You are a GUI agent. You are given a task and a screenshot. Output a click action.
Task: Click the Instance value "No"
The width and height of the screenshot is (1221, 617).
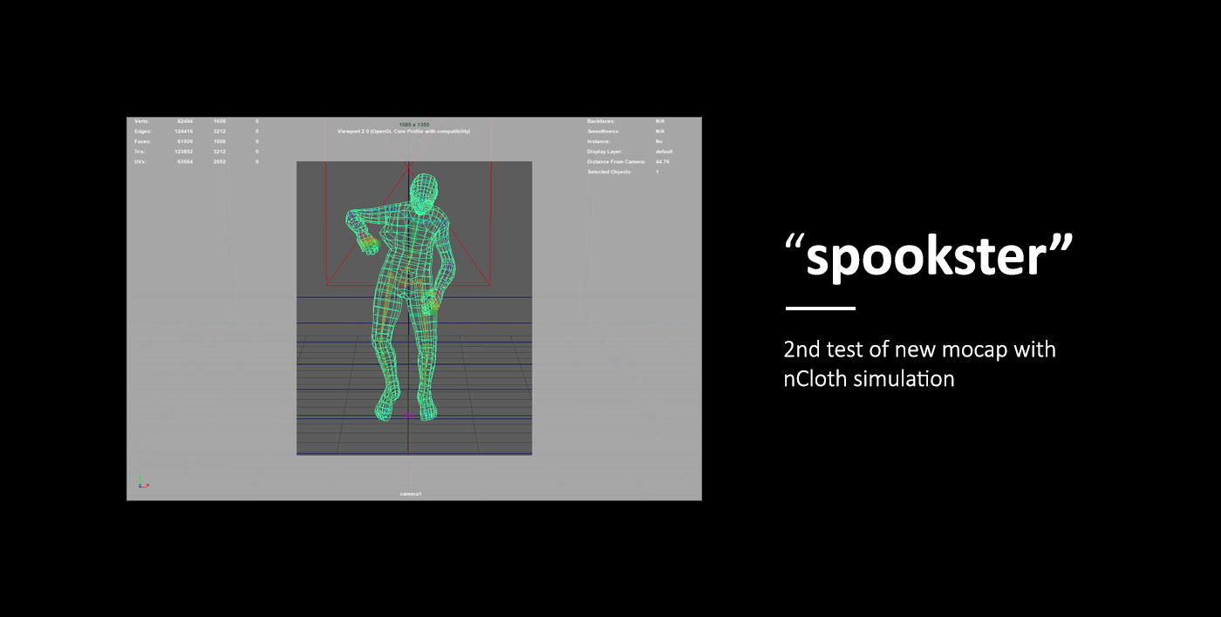659,141
